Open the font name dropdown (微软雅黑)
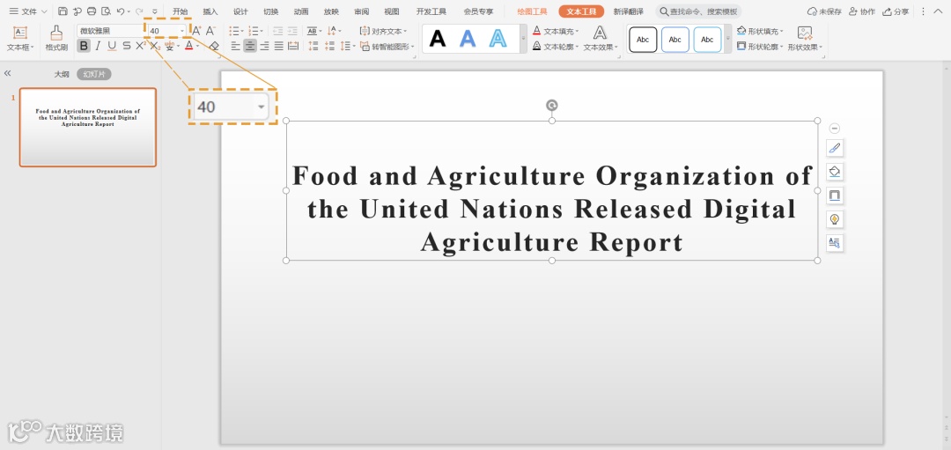The height and width of the screenshot is (450, 951). click(x=111, y=31)
